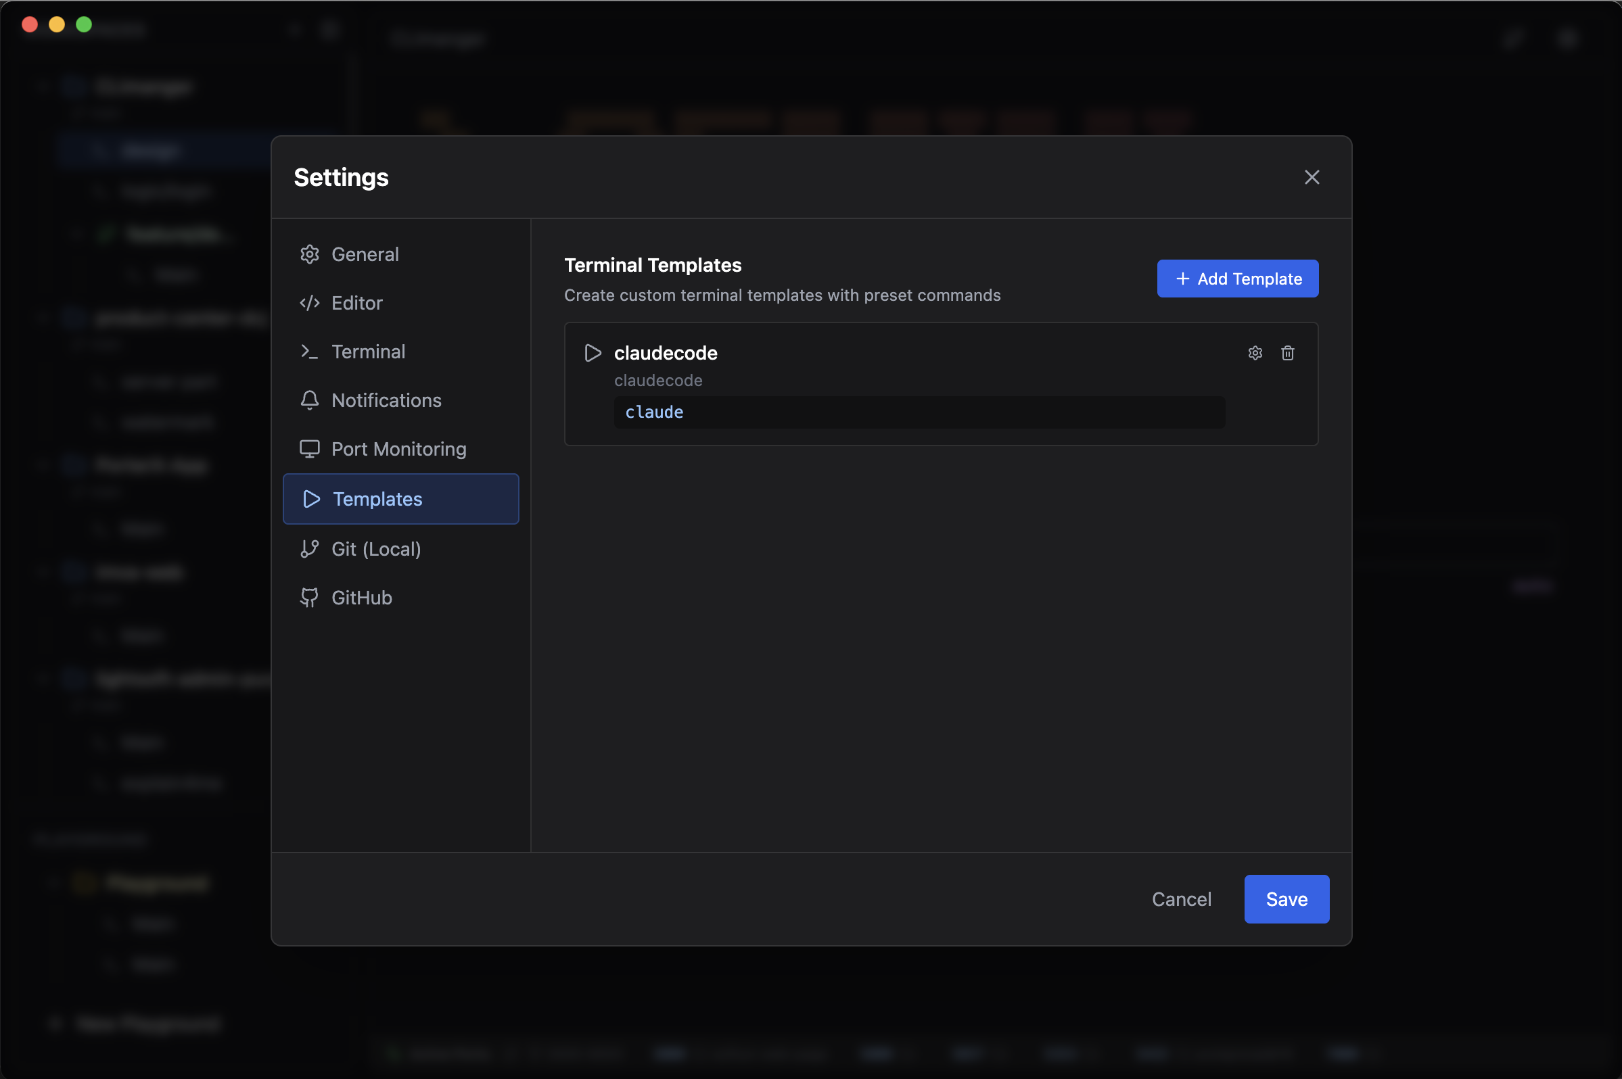The image size is (1622, 1079).
Task: Click the Add Template button
Action: [x=1236, y=278]
